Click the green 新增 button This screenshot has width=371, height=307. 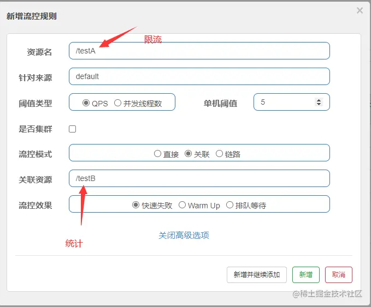point(306,275)
